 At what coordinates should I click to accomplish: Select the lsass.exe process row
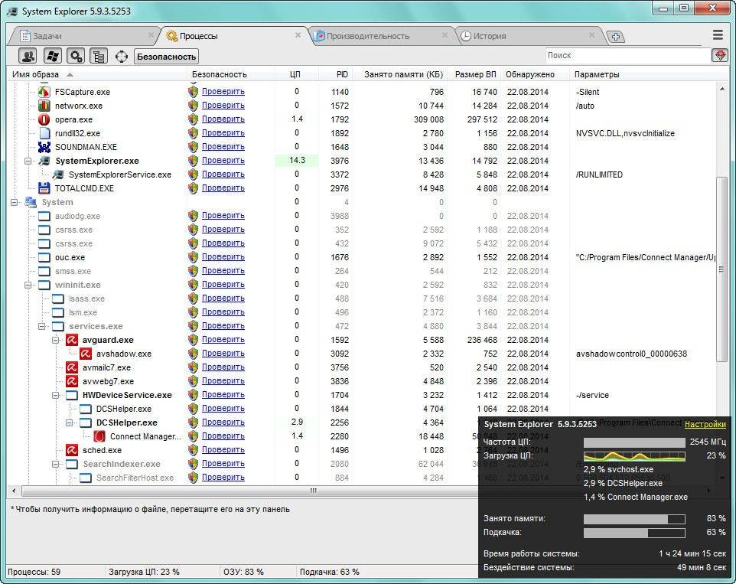tap(361, 299)
